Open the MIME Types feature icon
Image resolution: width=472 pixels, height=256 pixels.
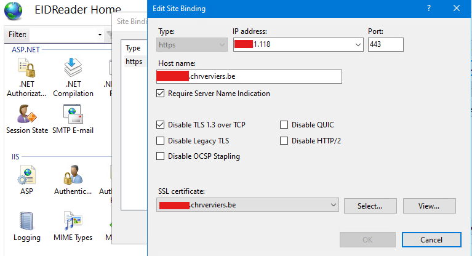73,221
